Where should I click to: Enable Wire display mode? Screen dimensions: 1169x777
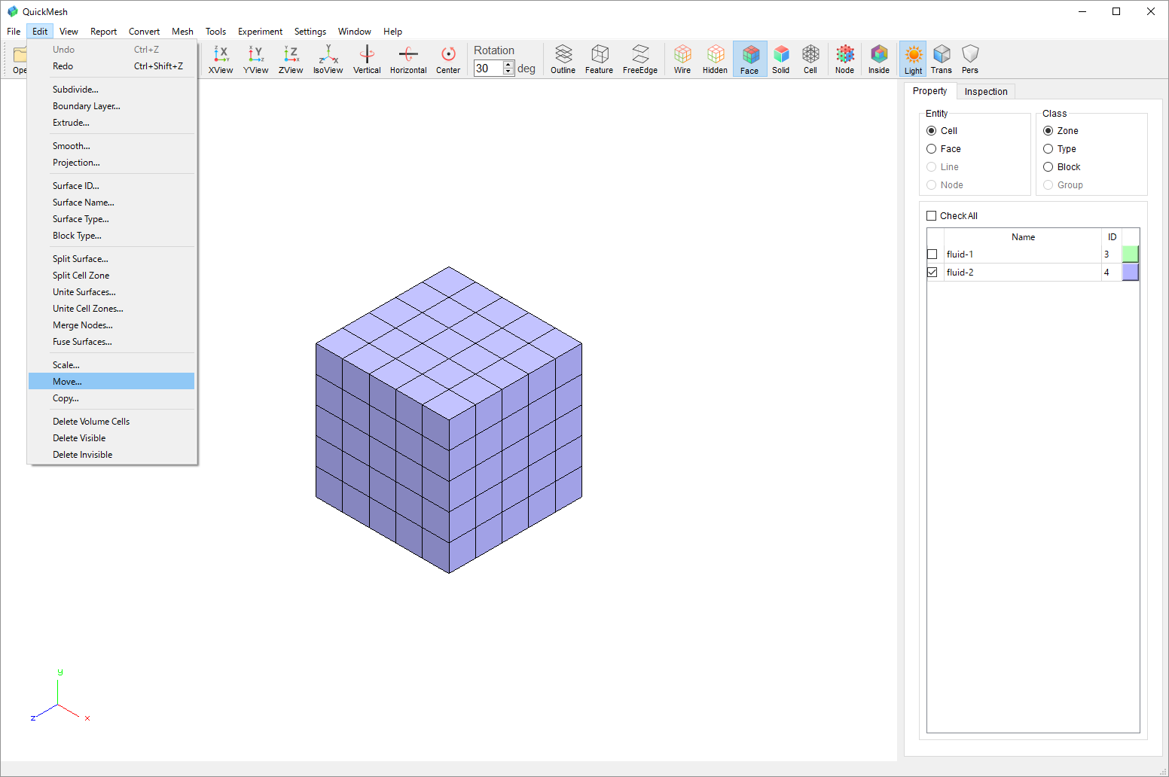tap(682, 59)
